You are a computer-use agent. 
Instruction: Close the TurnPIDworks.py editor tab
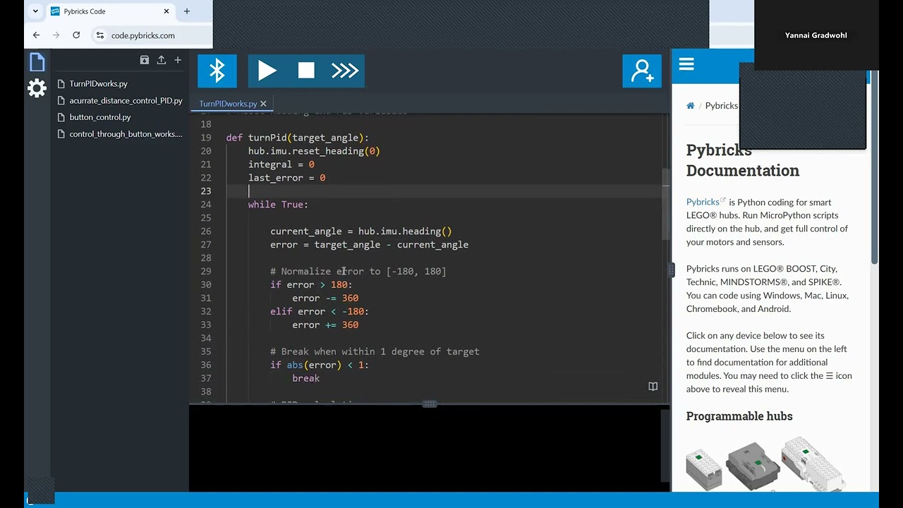(x=263, y=104)
